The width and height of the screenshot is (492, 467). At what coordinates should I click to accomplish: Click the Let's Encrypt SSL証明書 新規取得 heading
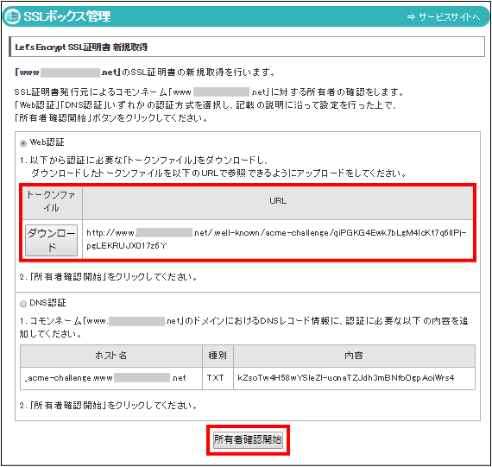tap(81, 47)
